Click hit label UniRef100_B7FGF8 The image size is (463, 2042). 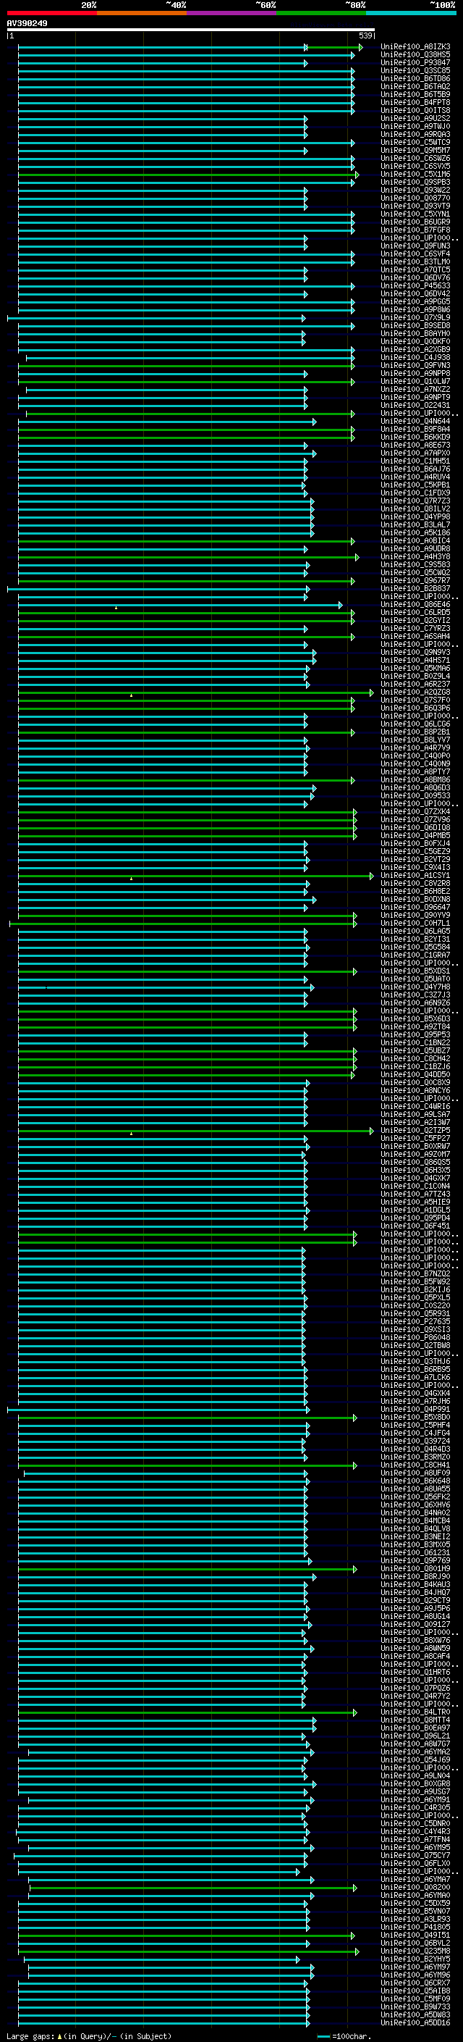click(415, 230)
